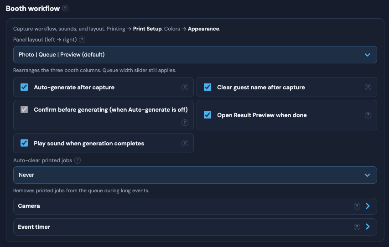Click 'Removes printed jobs from the queue' hint
Screen dimensions: 389x247
pos(81,190)
